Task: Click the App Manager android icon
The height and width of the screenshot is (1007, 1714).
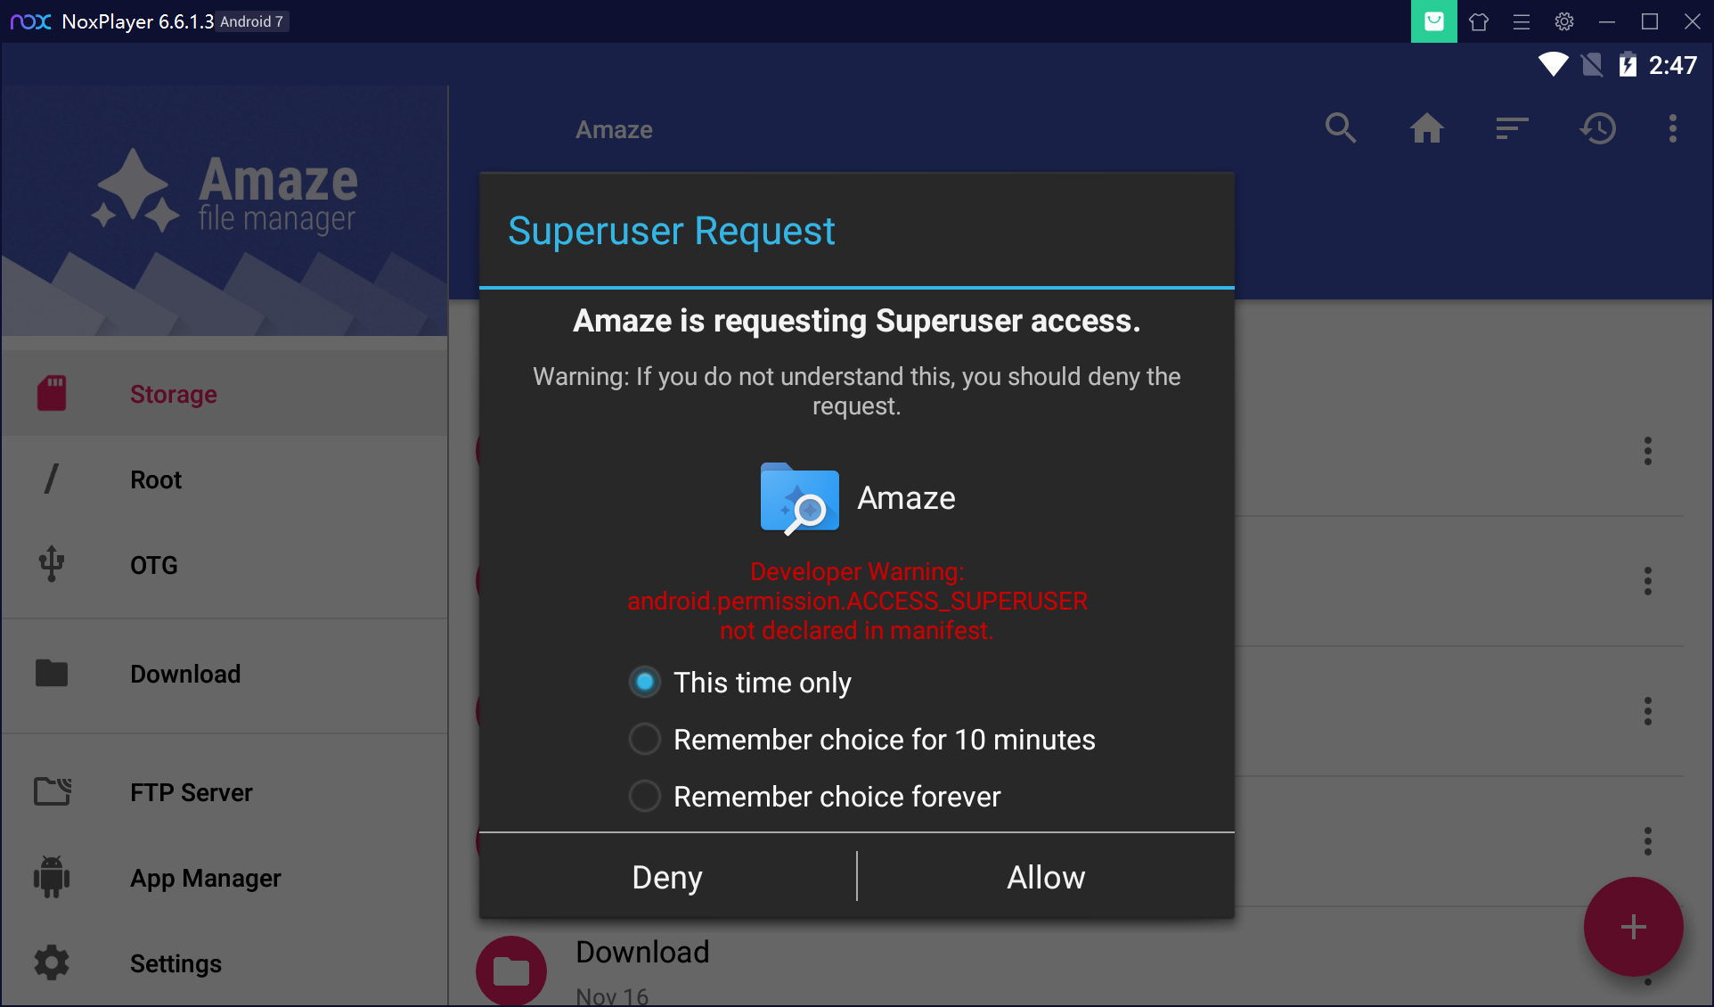Action: pos(52,877)
